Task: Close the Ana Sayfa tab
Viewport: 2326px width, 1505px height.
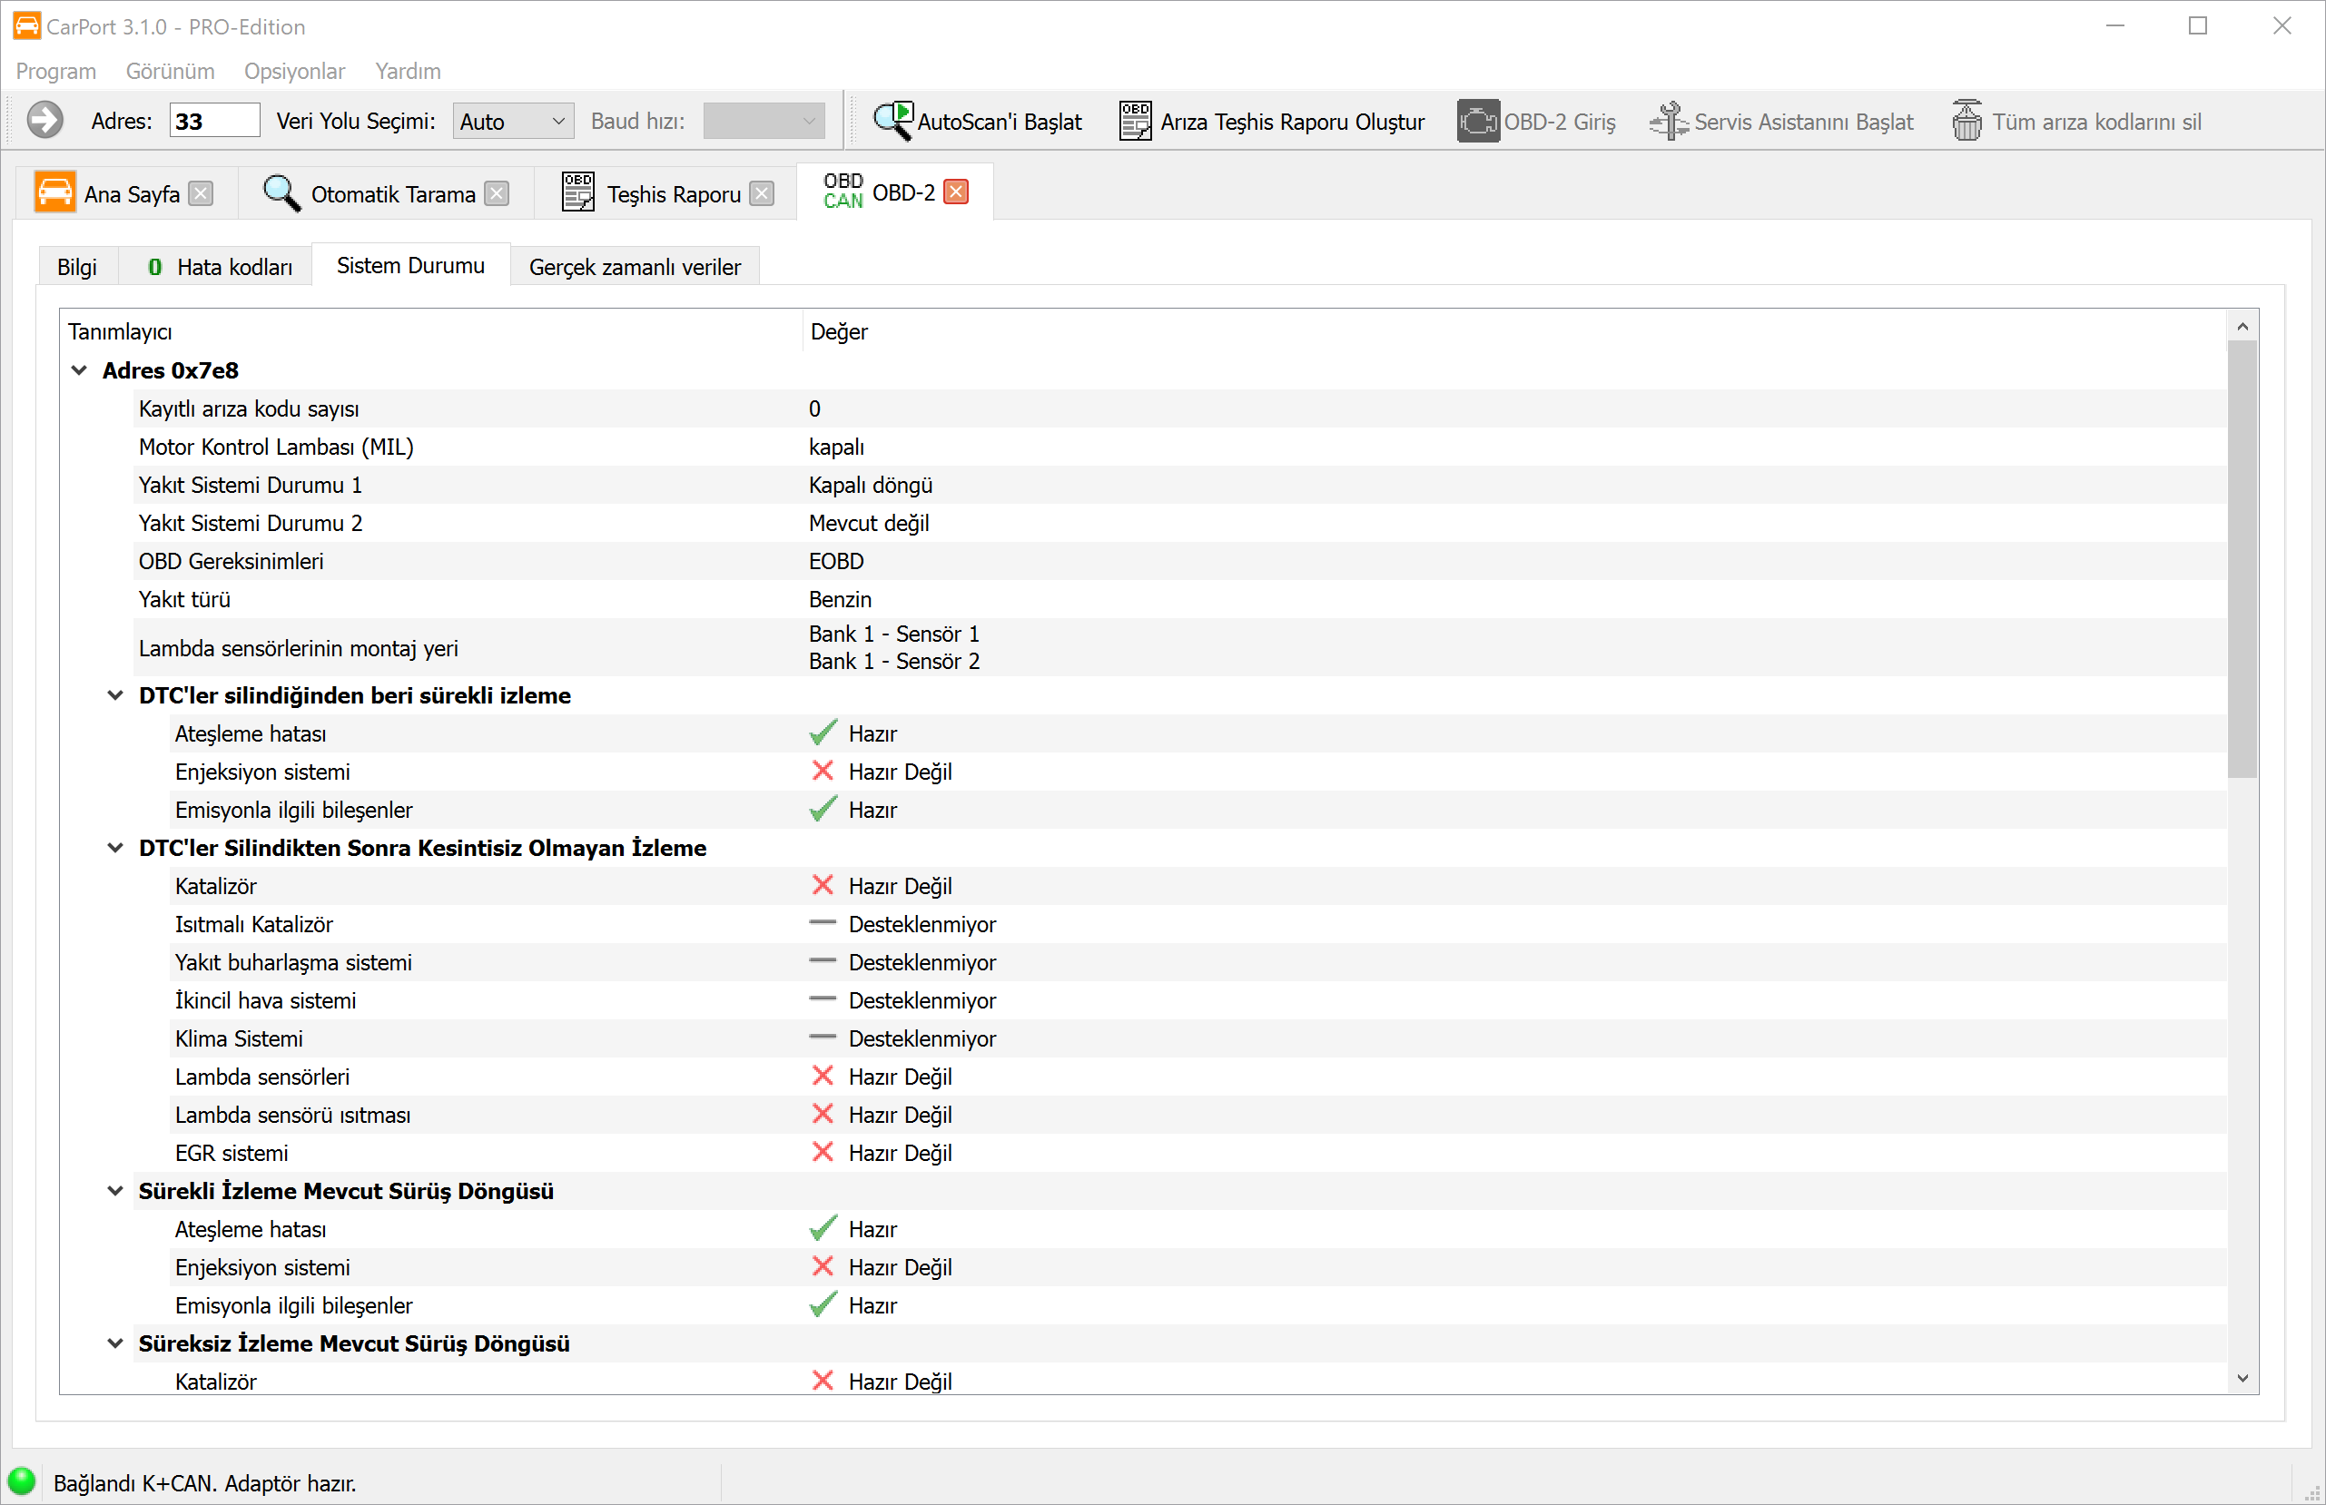Action: tap(202, 193)
